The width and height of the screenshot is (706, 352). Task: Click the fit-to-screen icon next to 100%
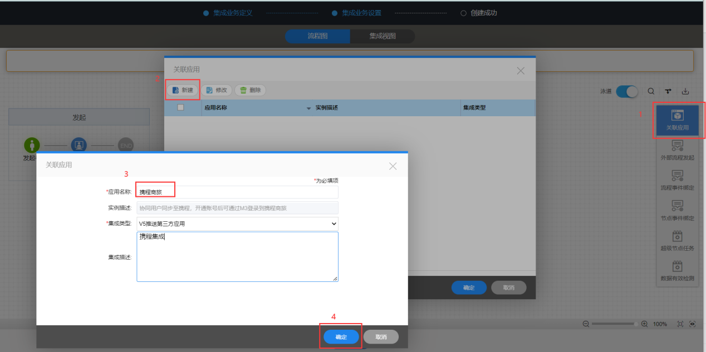coord(680,324)
